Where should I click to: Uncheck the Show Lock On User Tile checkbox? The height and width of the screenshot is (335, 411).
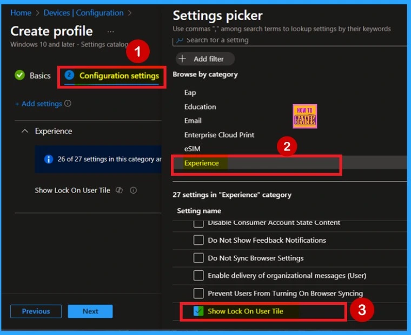click(x=198, y=311)
